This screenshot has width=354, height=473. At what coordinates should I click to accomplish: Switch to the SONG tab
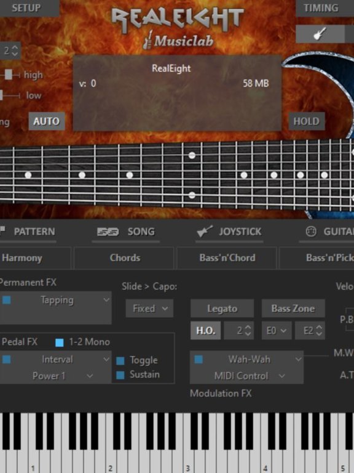(141, 232)
